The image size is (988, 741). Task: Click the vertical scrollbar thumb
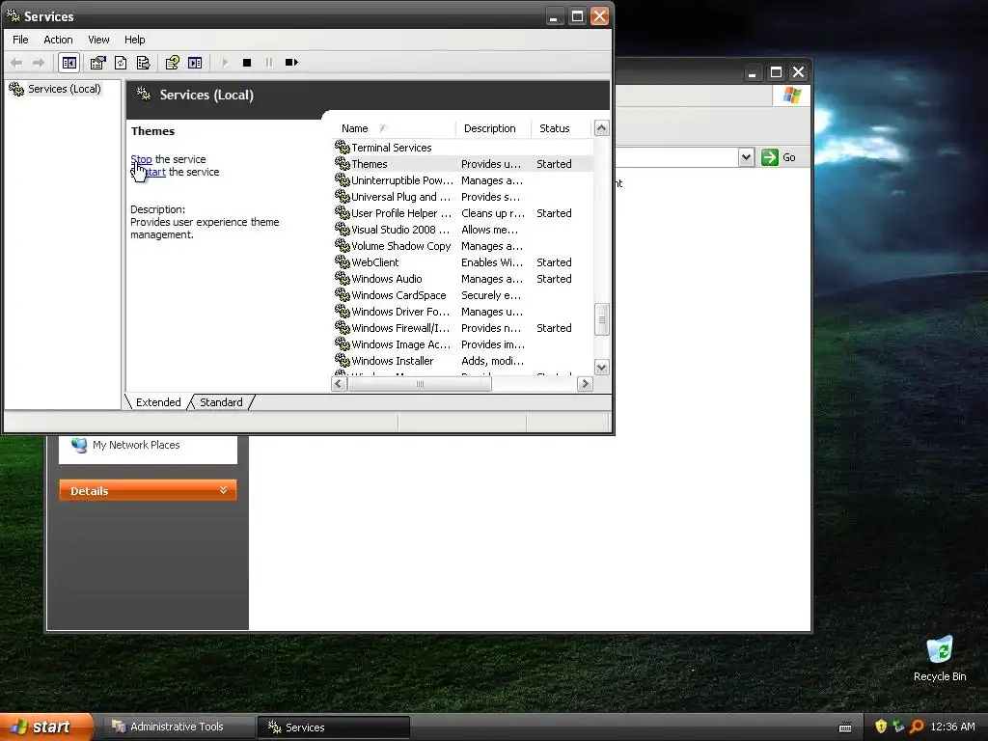click(602, 319)
